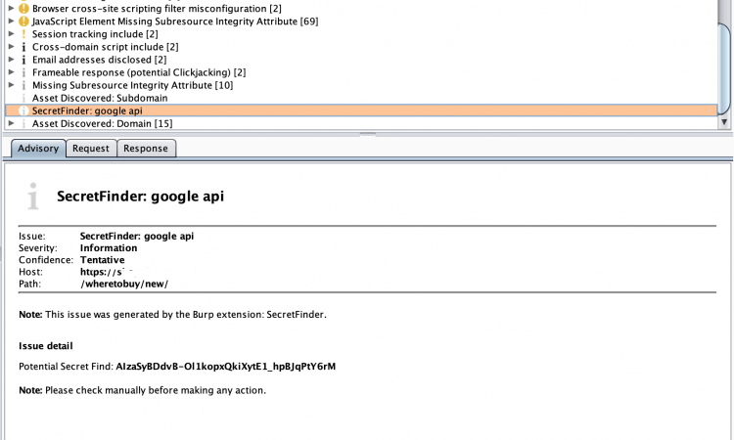Select Missing Subresource Integrity Attribute [10] issue
The height and width of the screenshot is (440, 734).
pos(132,85)
